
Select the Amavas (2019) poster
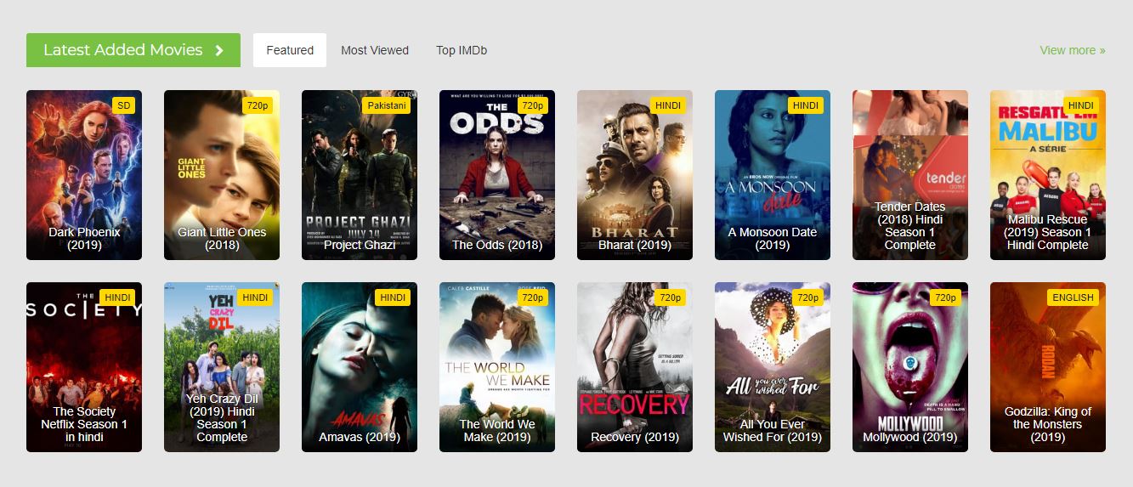360,367
